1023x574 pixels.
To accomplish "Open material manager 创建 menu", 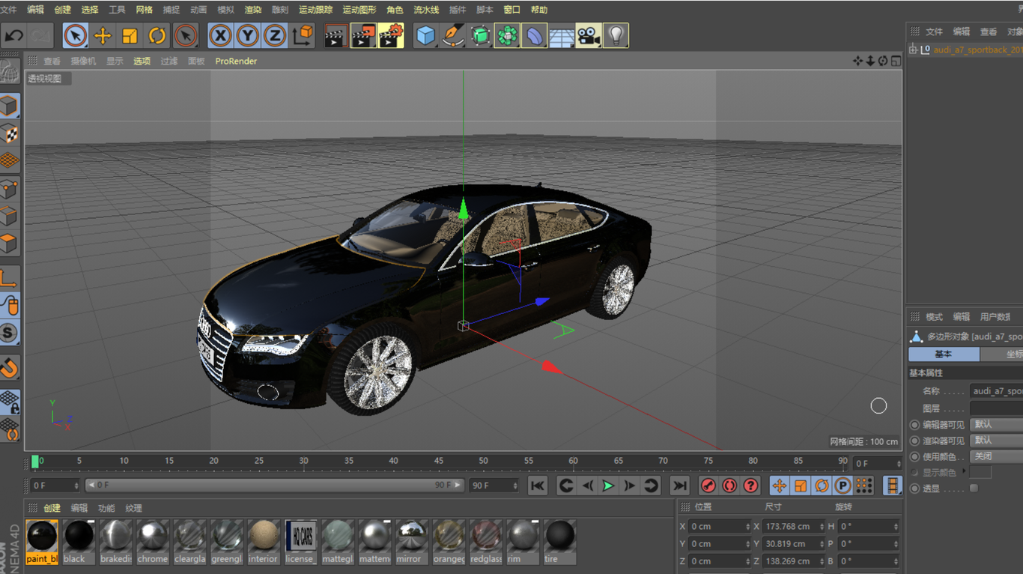I will tap(52, 508).
